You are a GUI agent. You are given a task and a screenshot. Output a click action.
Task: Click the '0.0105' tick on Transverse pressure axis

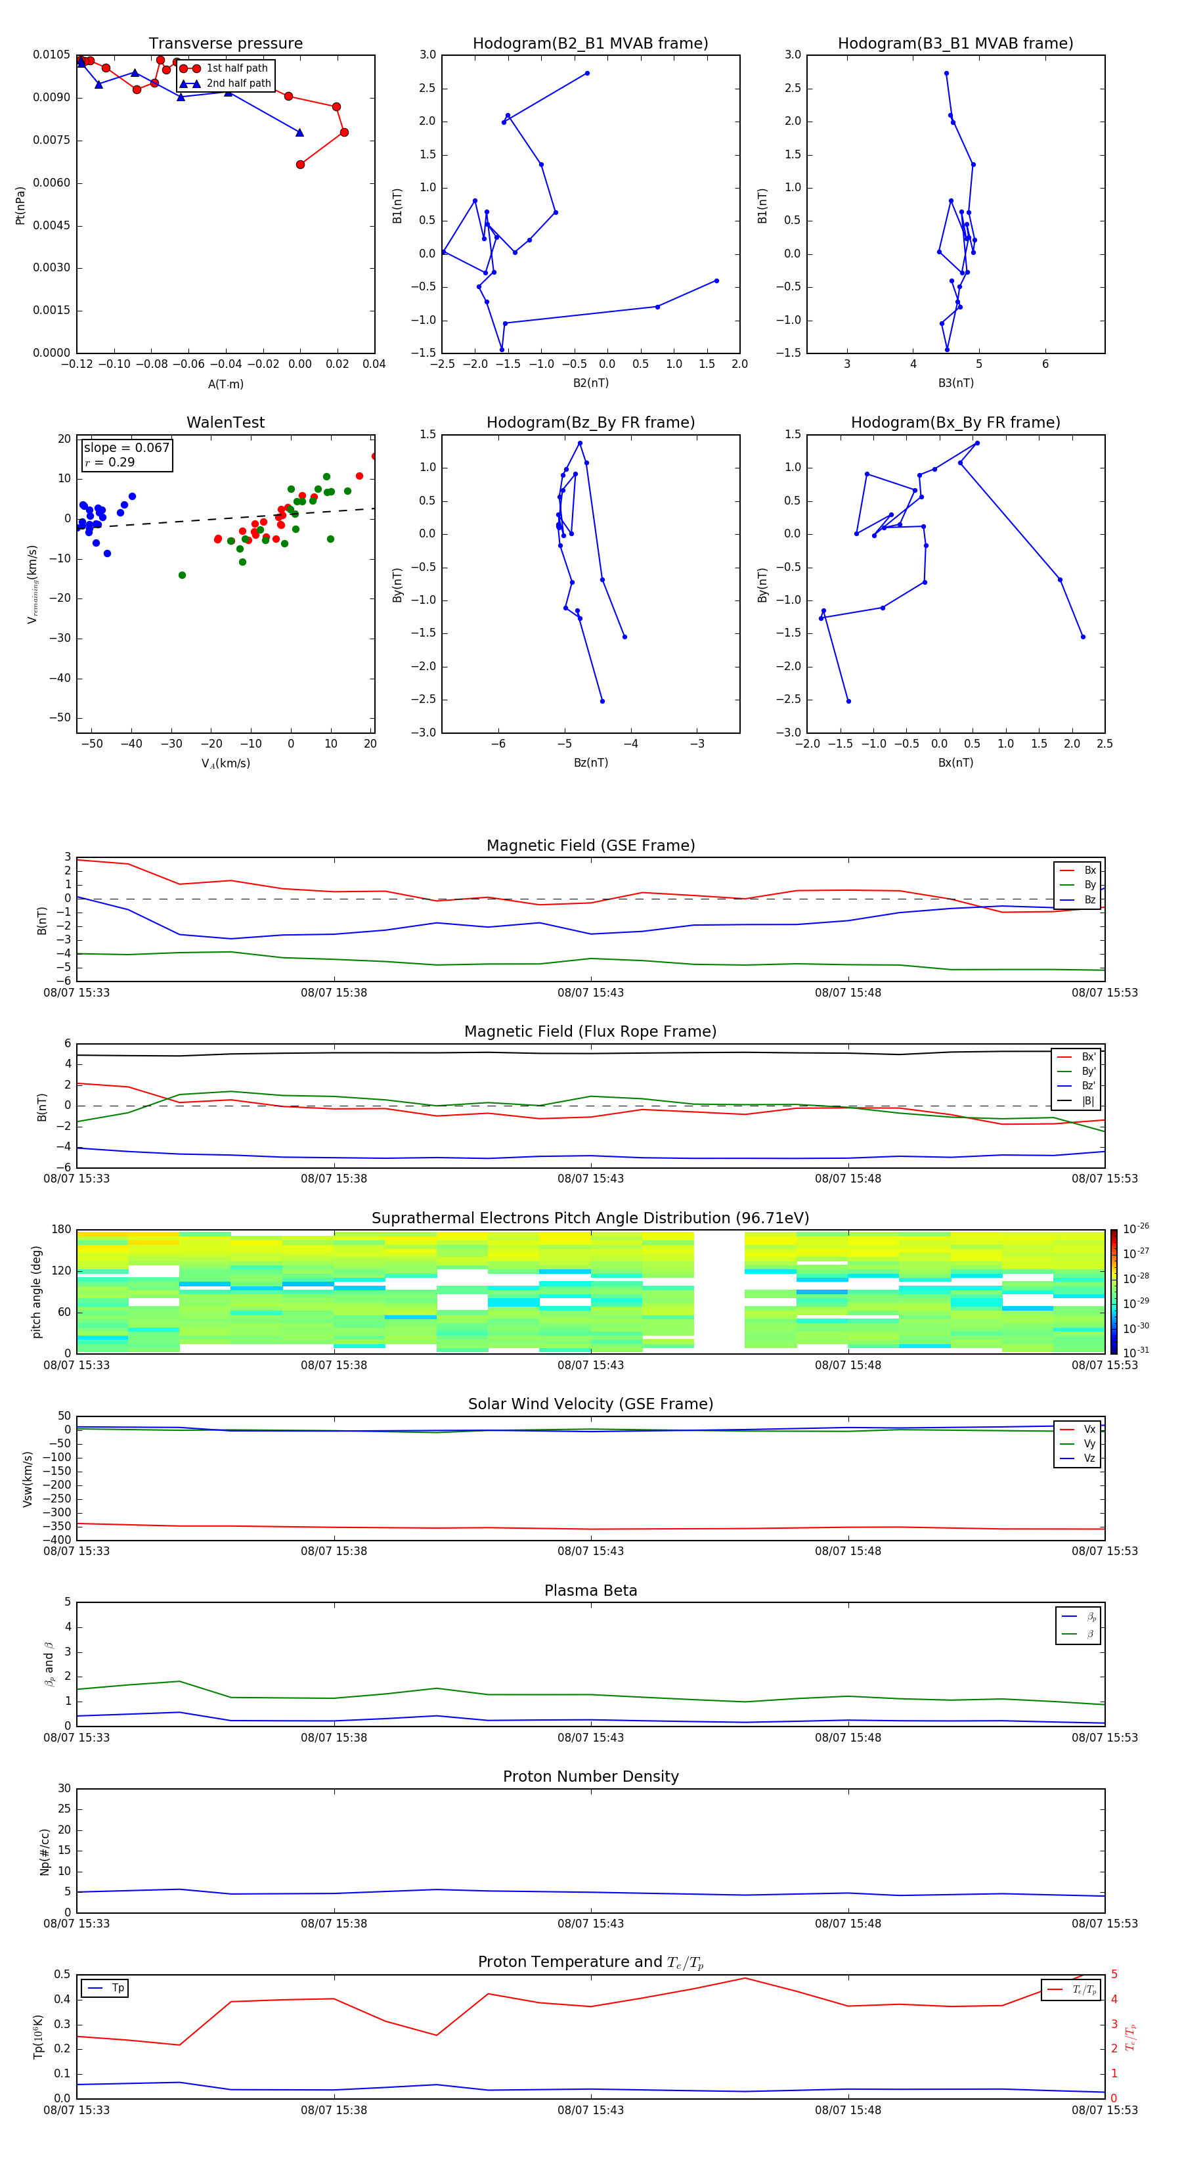click(51, 55)
